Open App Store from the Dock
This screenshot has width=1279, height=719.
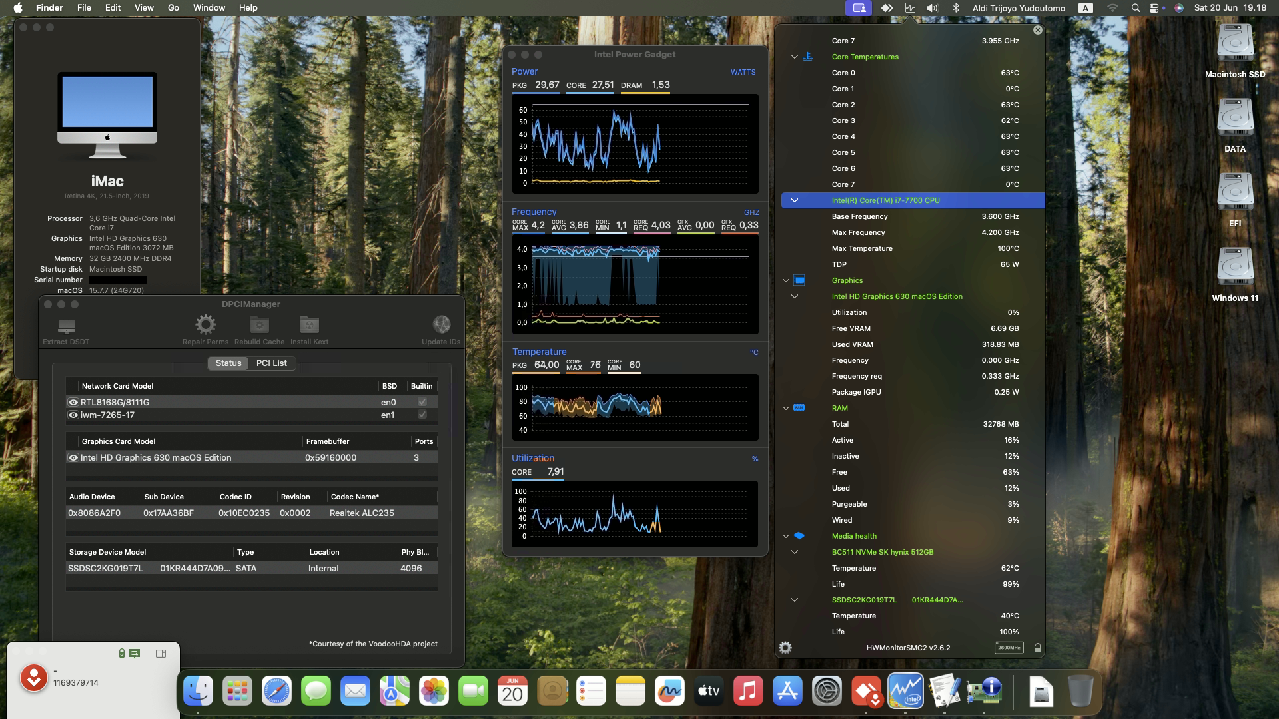pos(787,691)
